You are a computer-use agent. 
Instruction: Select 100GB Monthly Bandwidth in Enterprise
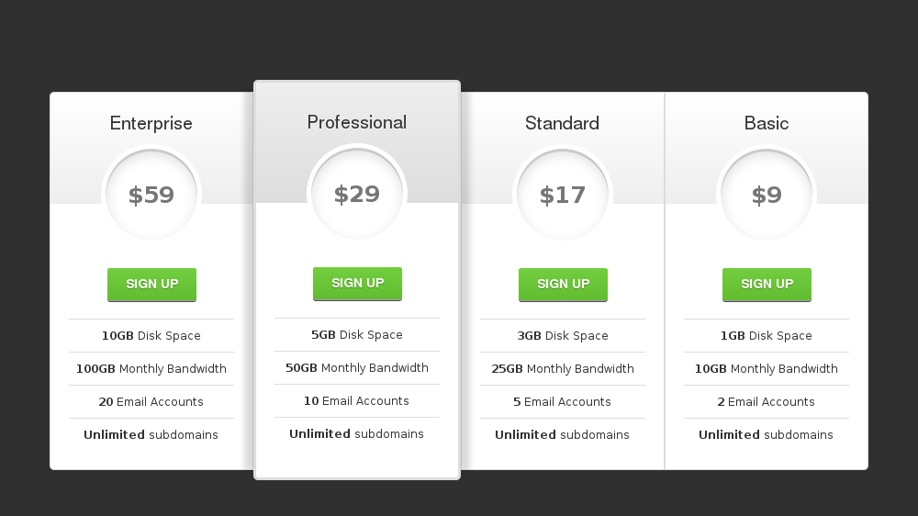coord(151,369)
